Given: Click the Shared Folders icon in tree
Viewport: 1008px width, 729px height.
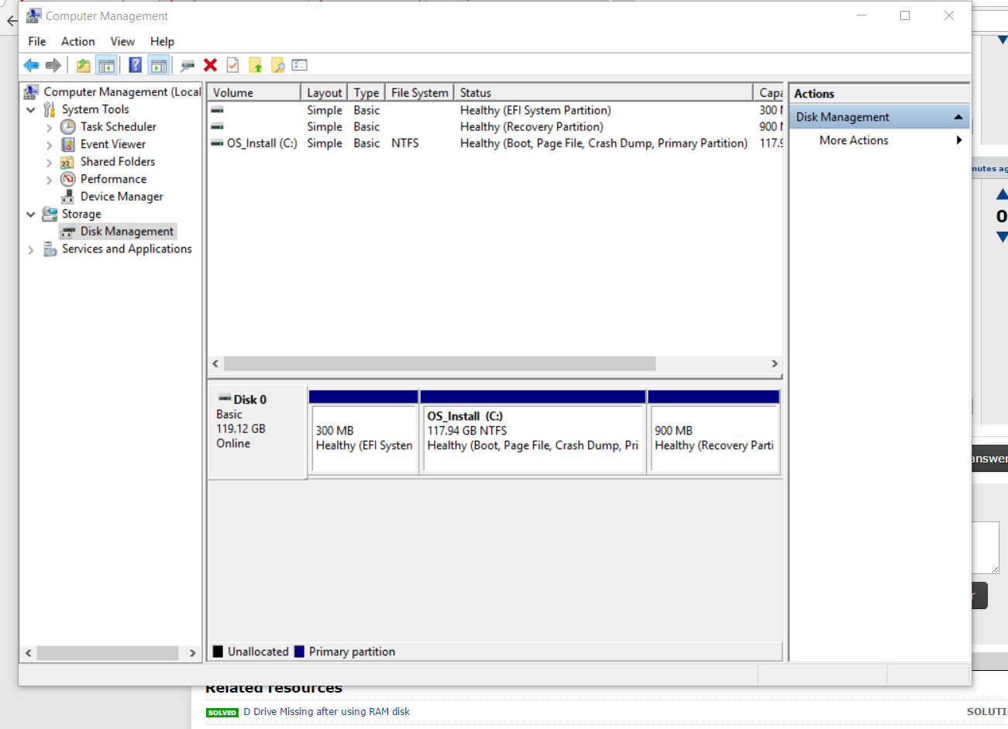Looking at the screenshot, I should pos(68,162).
